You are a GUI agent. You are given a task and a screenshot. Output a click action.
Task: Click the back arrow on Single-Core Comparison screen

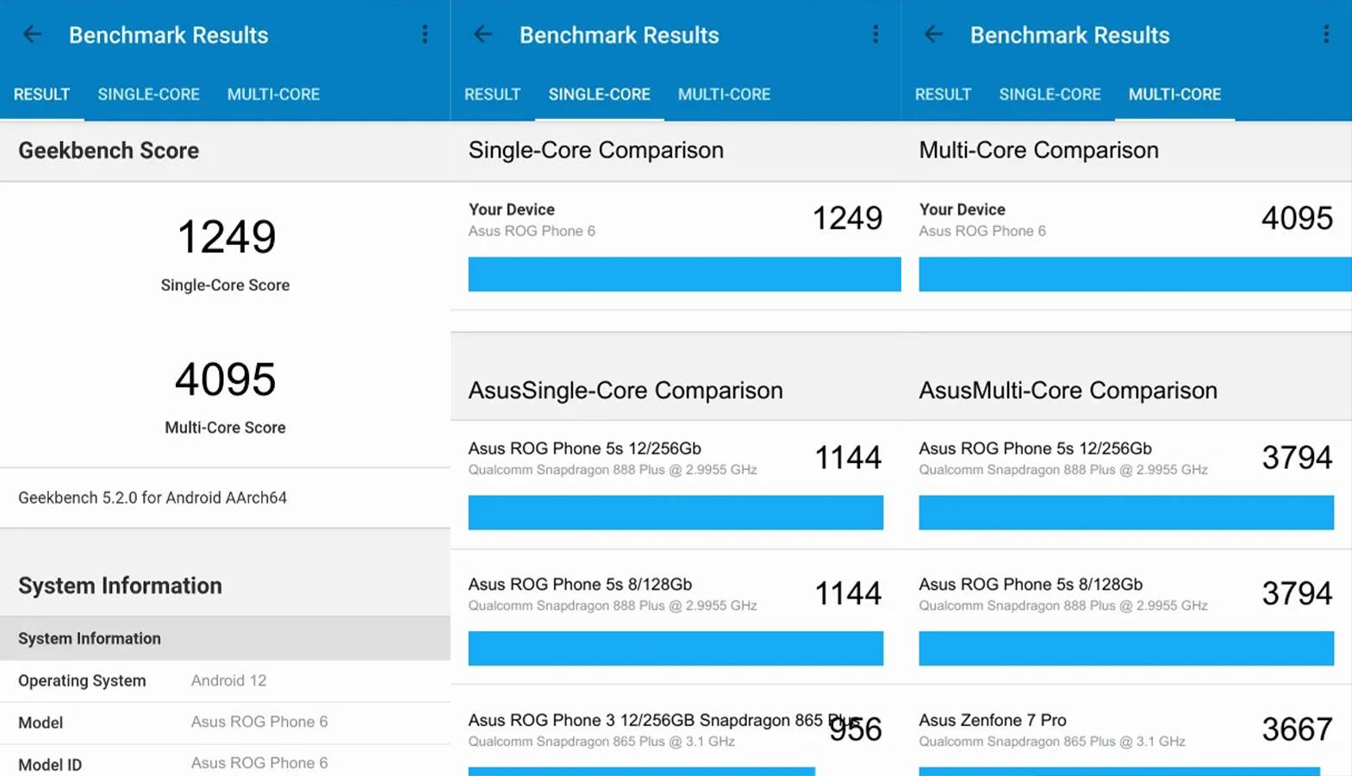pyautogui.click(x=483, y=34)
